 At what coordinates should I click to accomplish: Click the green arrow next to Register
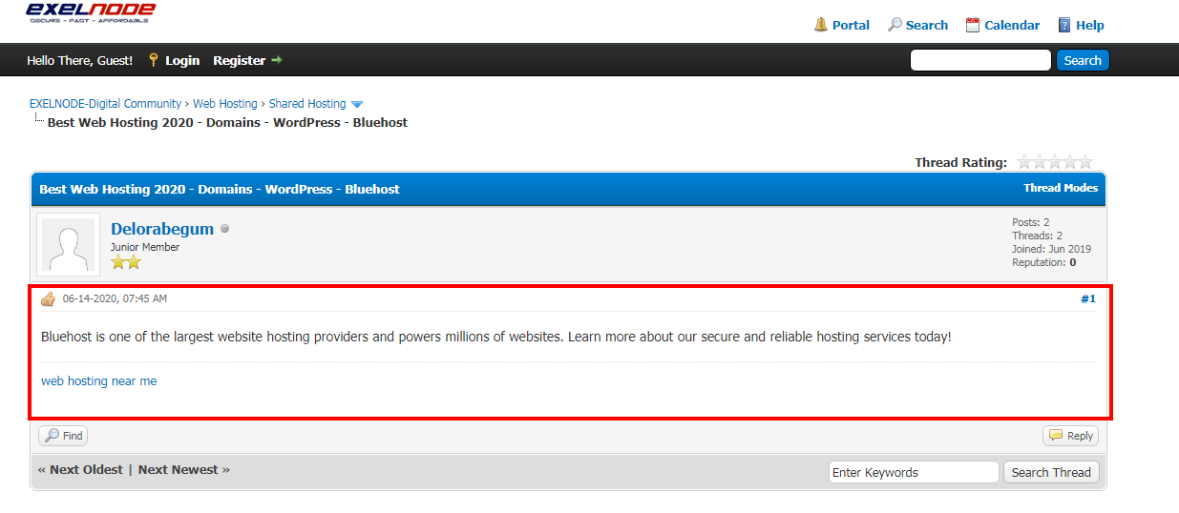(x=277, y=60)
